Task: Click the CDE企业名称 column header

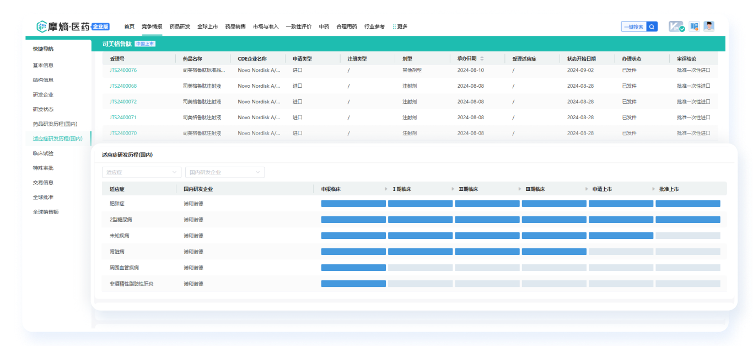Action: tap(252, 58)
